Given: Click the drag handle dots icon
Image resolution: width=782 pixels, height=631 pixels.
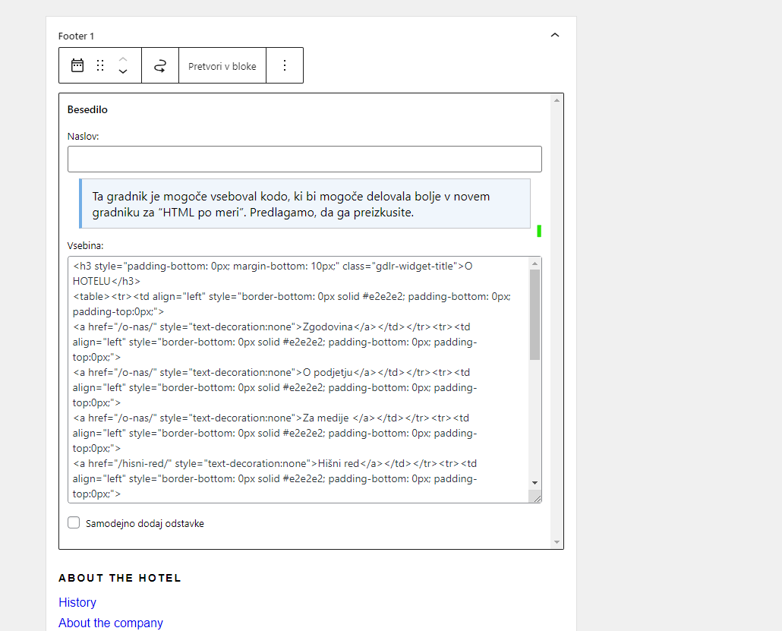Looking at the screenshot, I should (x=100, y=65).
